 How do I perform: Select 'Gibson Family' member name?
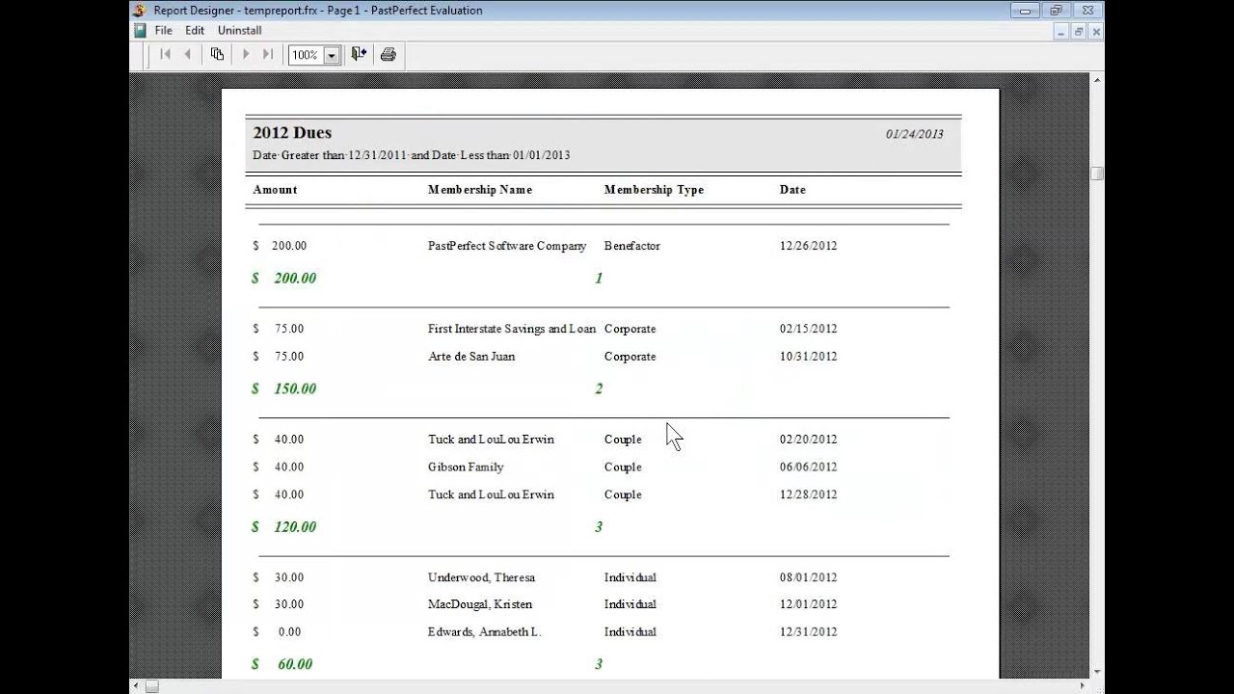[x=466, y=467]
